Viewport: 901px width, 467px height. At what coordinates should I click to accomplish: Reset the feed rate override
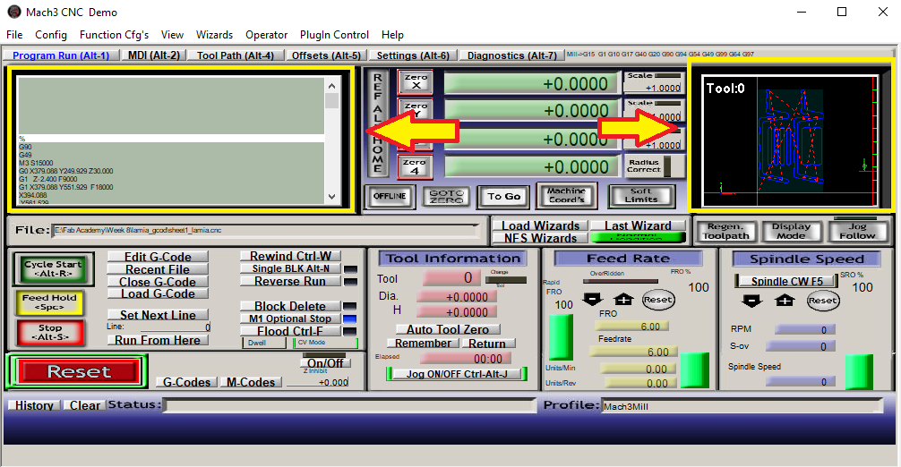click(x=658, y=300)
